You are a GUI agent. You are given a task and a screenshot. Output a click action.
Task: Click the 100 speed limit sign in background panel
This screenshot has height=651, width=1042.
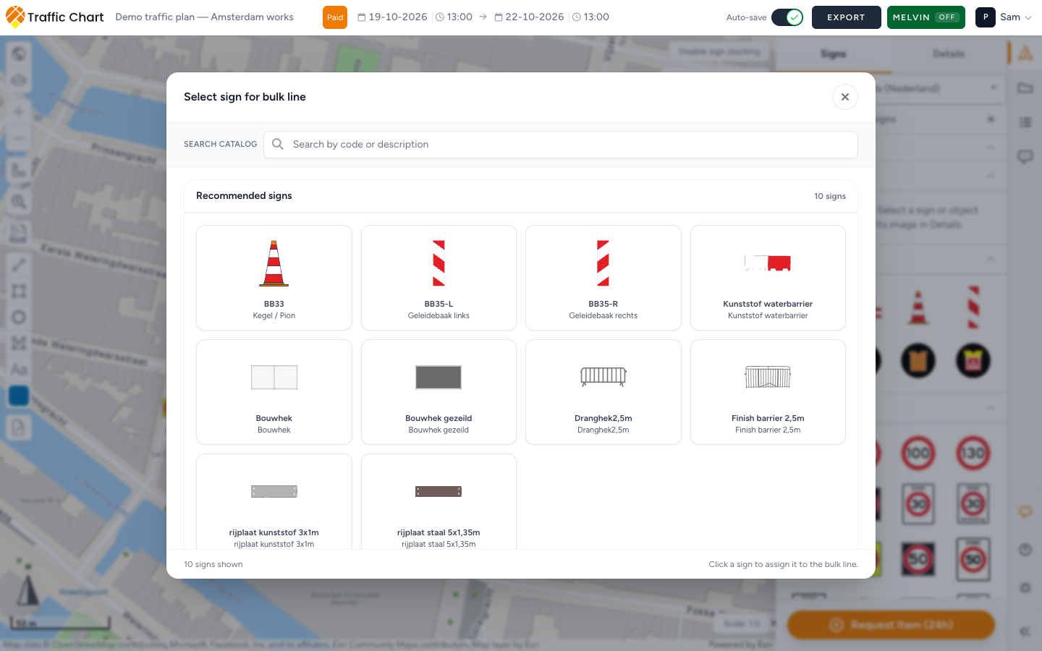(x=918, y=454)
